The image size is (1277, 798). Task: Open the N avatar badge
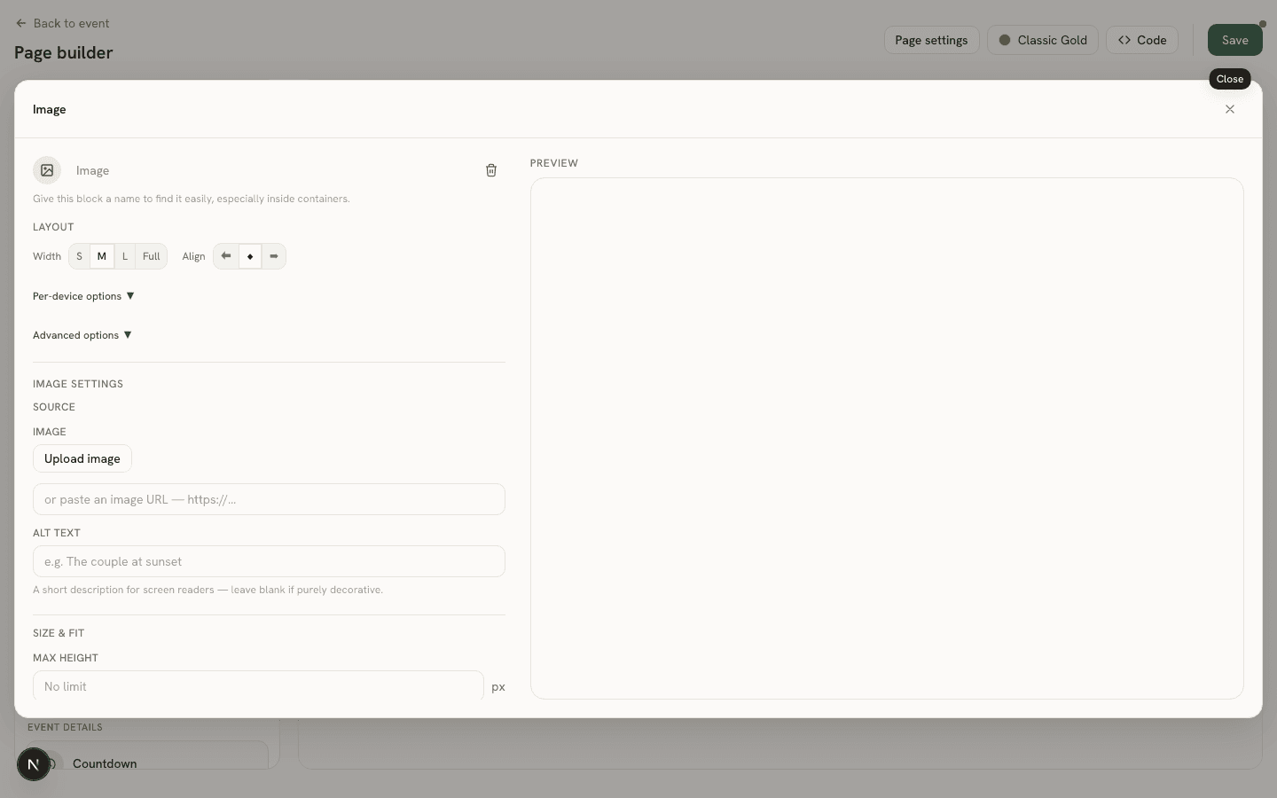click(x=34, y=764)
